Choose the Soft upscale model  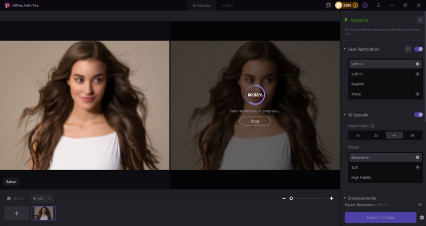385,167
